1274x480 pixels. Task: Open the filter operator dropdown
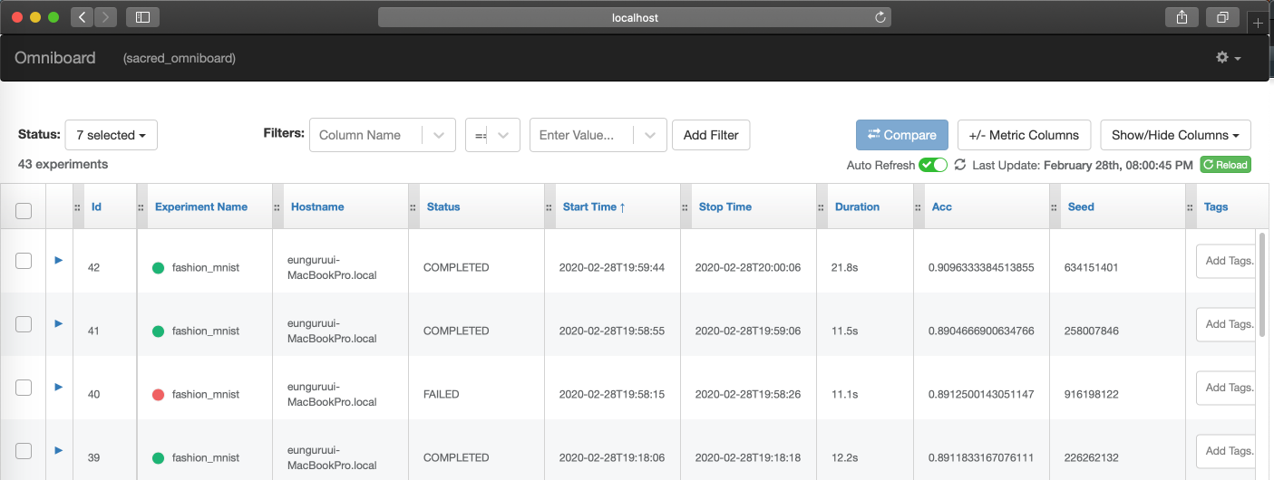492,135
